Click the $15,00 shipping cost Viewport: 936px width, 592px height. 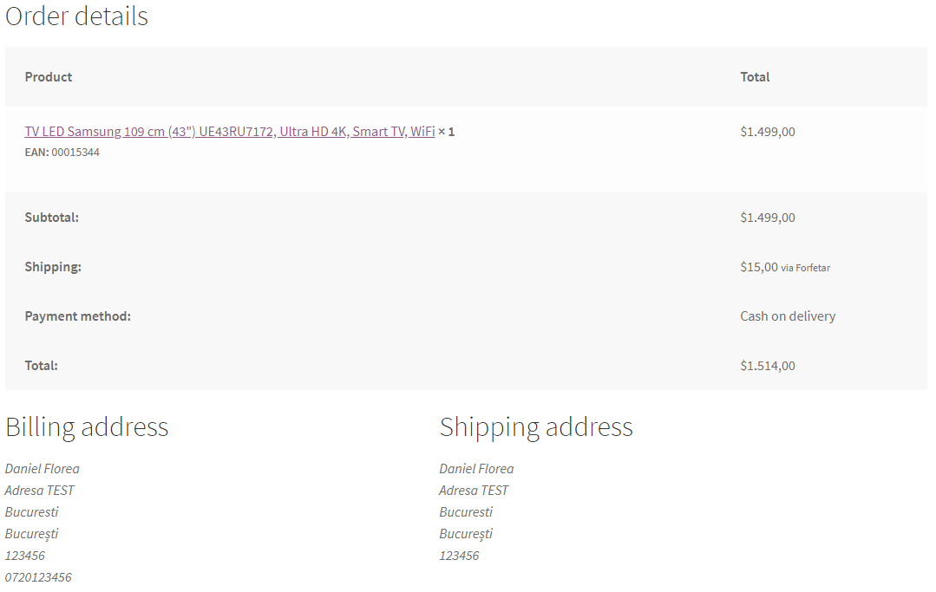(x=759, y=267)
